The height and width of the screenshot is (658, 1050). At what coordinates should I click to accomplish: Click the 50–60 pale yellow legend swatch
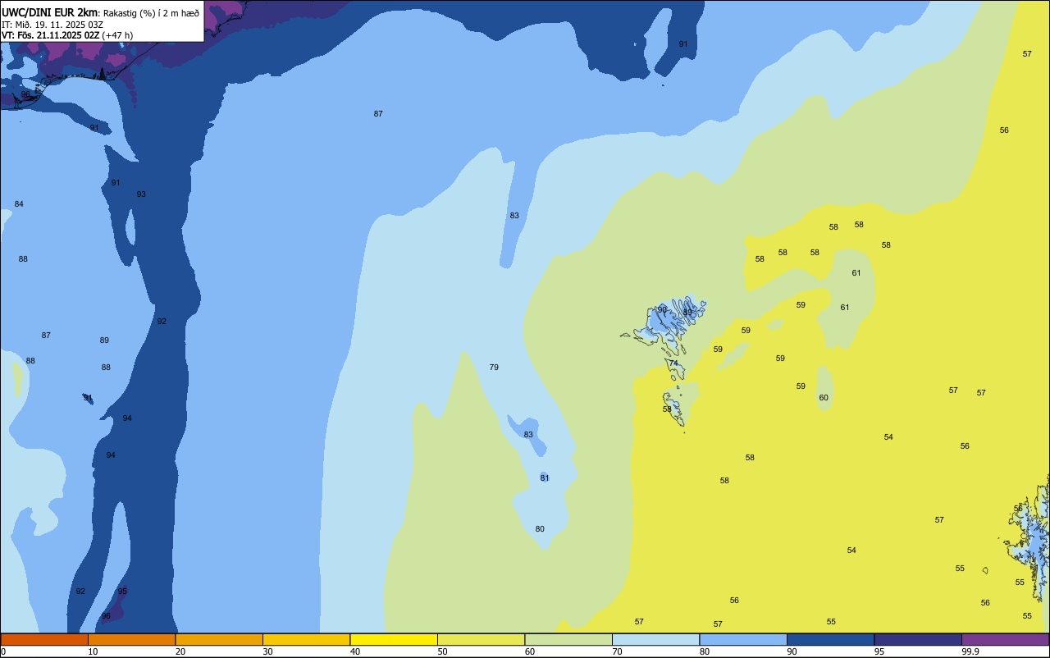tap(481, 639)
